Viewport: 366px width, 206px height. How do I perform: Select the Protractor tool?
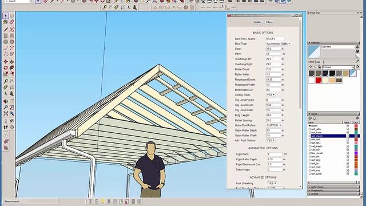coord(6,88)
